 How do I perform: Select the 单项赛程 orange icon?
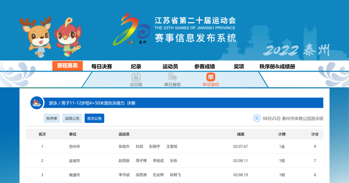click(210, 77)
